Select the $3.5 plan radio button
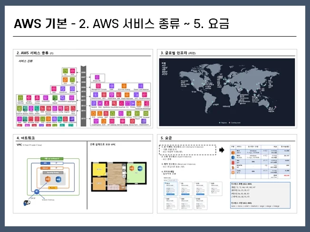Screen dimensions: 310x232 point(165,183)
